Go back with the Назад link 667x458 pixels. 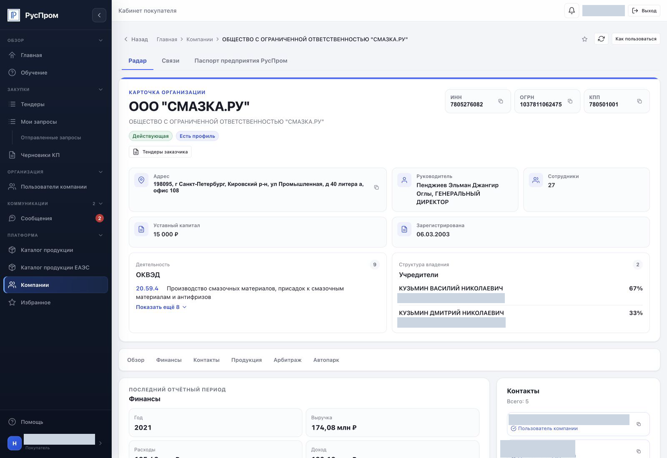pos(136,39)
